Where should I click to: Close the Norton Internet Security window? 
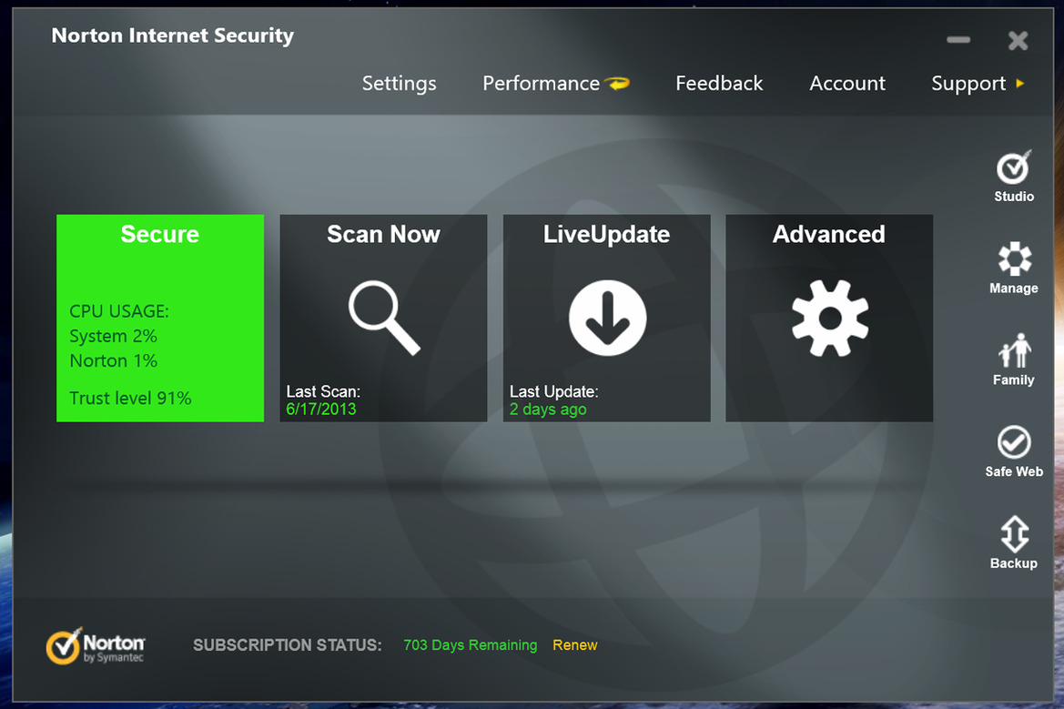(1018, 41)
